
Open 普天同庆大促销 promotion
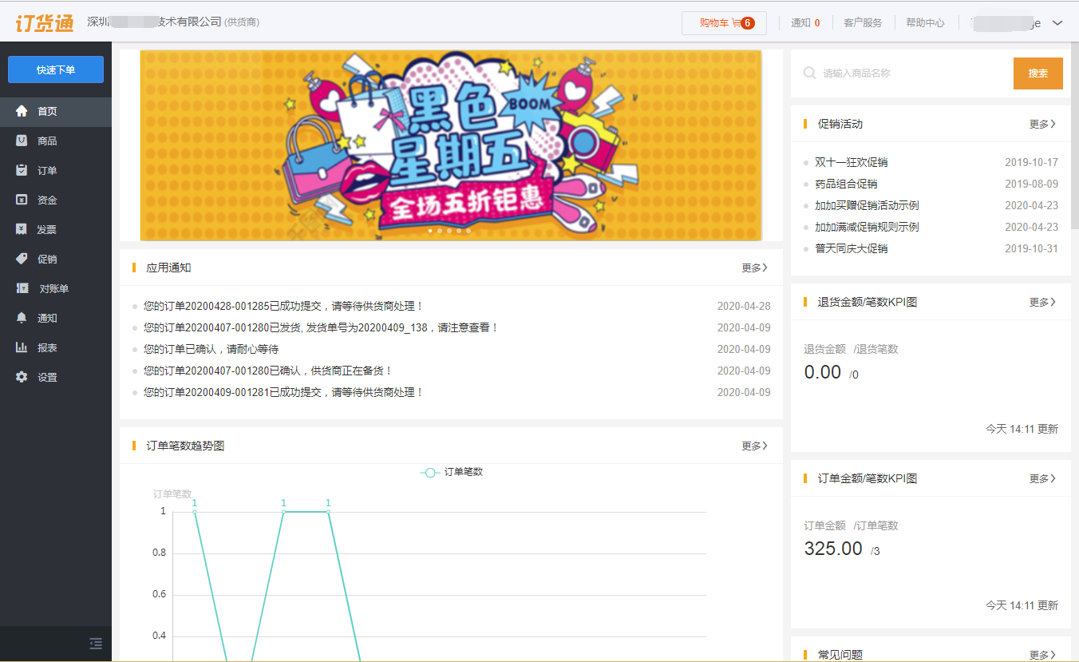(x=851, y=248)
